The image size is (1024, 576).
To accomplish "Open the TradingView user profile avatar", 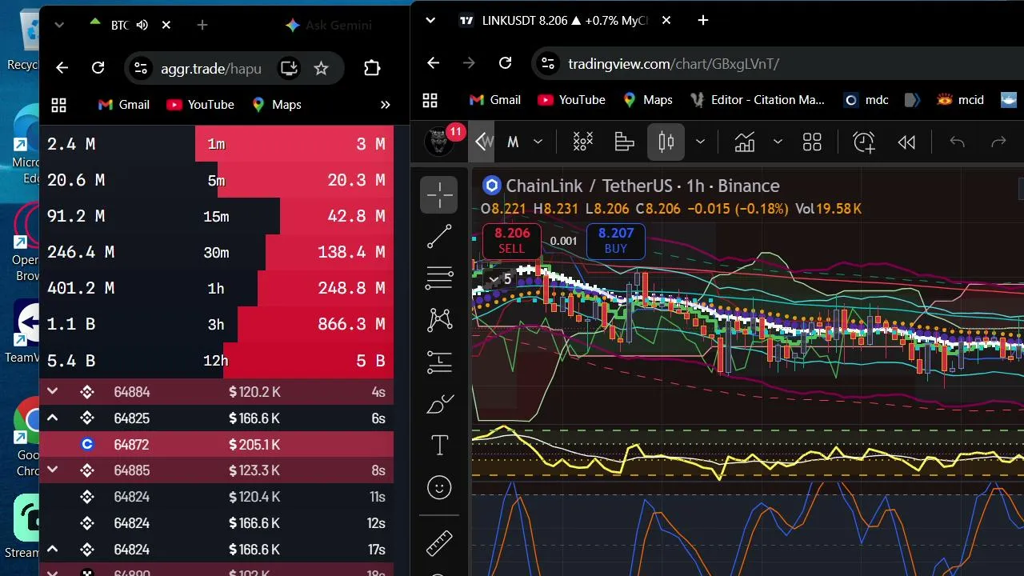I will (438, 142).
